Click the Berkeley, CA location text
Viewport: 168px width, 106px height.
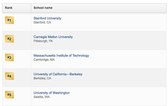(x=42, y=78)
